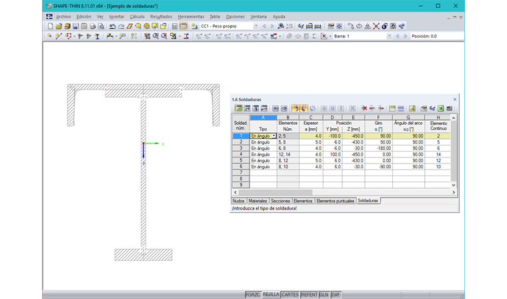This screenshot has height=299, width=507.
Task: Export table to Excel icon
Action: click(440, 108)
